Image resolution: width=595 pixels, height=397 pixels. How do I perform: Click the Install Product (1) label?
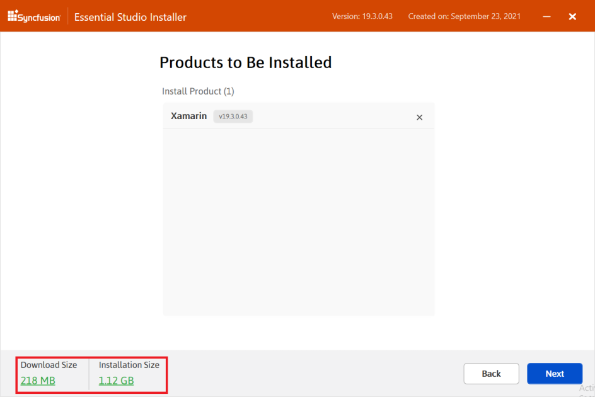pyautogui.click(x=198, y=91)
